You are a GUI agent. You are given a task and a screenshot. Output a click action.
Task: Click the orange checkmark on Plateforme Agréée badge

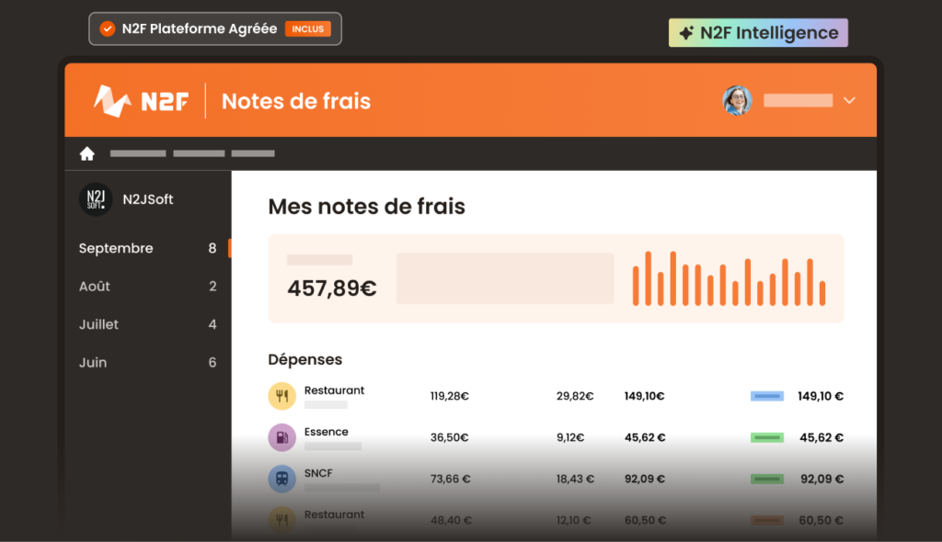[107, 28]
